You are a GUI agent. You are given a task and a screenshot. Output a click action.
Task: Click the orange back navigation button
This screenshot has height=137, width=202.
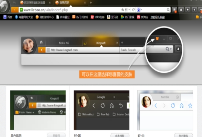15,10
